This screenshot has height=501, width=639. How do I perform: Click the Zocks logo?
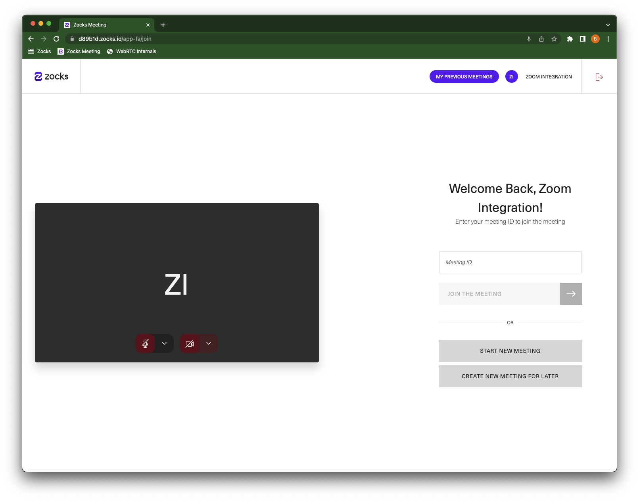click(51, 76)
